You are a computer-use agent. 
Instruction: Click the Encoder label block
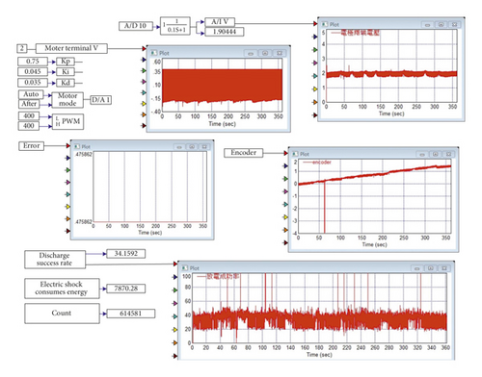point(243,153)
